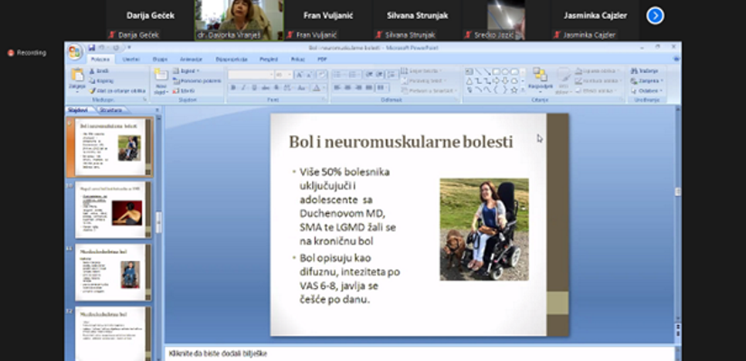Select the oval shape in shapes gallery
The image size is (746, 361).
tap(505, 71)
